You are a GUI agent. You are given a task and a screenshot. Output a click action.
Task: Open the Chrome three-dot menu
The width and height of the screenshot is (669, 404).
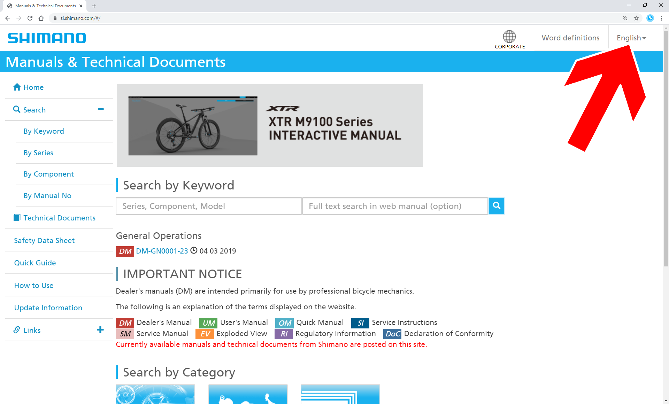pos(661,18)
